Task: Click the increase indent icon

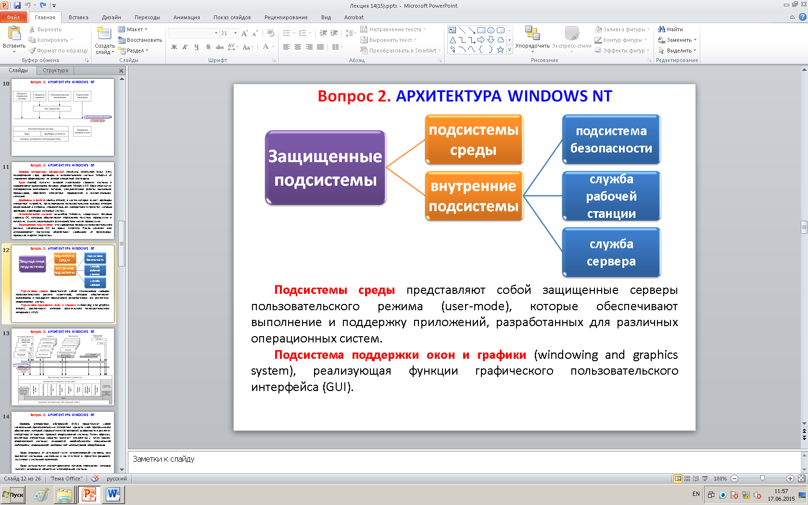Action: point(334,33)
